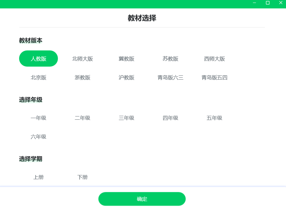The width and height of the screenshot is (286, 209).
Task: Choose 青岛版六三 as the edition
Action: point(170,77)
